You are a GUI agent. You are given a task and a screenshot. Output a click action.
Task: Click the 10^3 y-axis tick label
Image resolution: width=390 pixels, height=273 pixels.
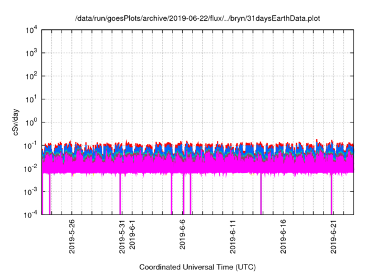click(x=31, y=53)
